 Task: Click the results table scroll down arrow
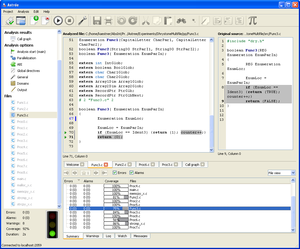coord(293,230)
